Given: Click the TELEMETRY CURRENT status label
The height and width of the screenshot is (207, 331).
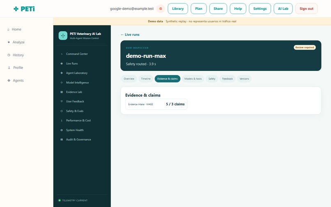Looking at the screenshot, I should click(x=75, y=200).
